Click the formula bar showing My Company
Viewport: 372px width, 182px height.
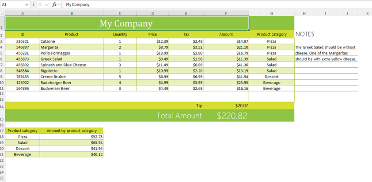point(217,4)
